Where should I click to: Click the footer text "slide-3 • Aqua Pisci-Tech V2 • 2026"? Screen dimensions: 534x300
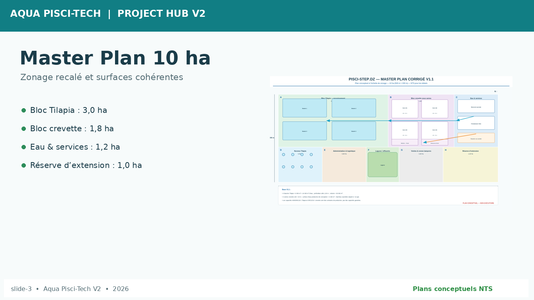tap(70, 289)
